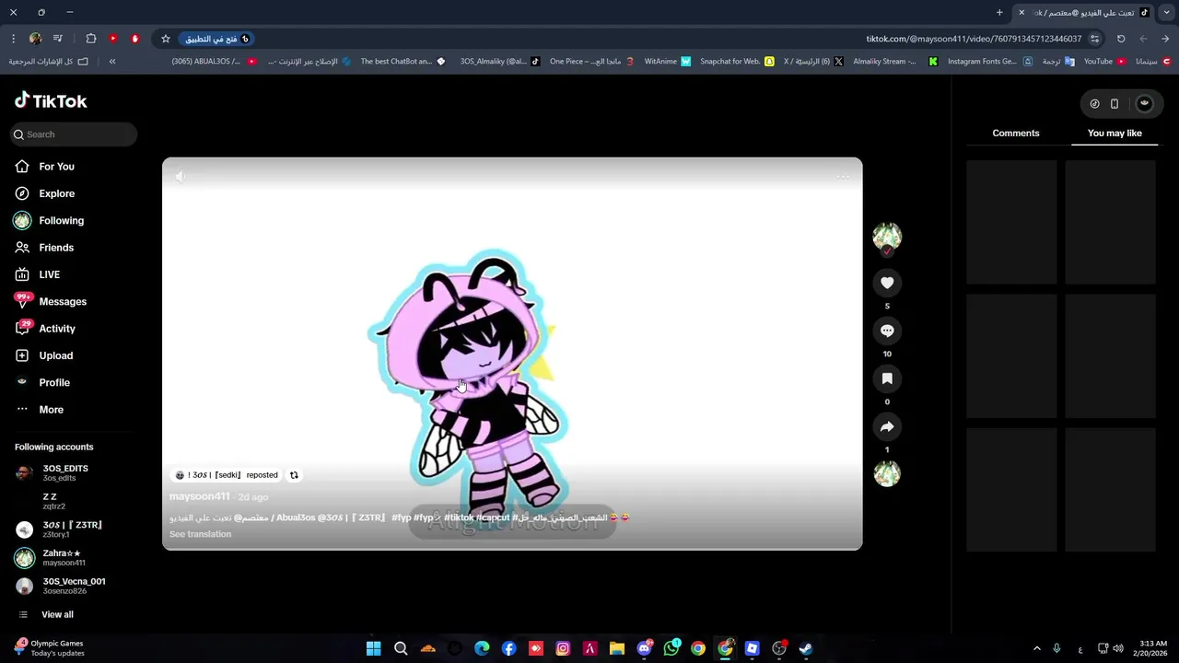Go to the For You feed
The image size is (1179, 663).
tap(44, 167)
